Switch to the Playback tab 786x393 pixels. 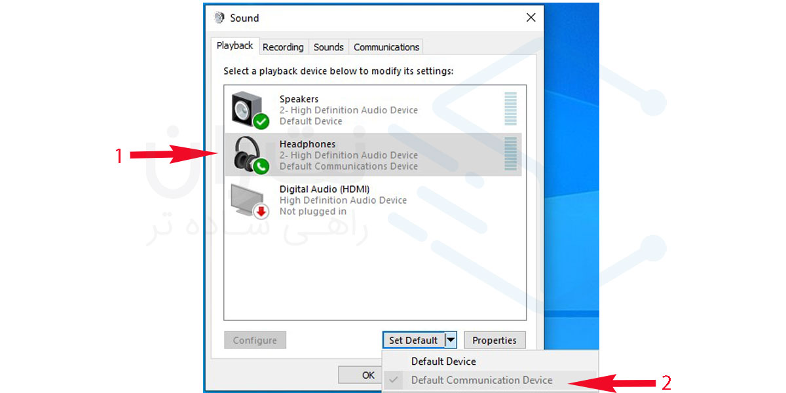coord(234,46)
